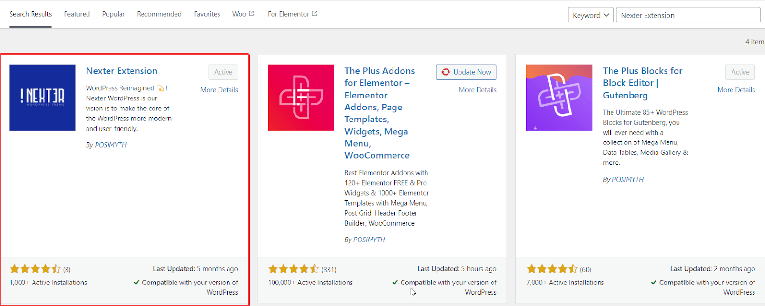Click the compatibility checkmark on Nexter Extension card
This screenshot has height=306, width=765.
pyautogui.click(x=137, y=283)
